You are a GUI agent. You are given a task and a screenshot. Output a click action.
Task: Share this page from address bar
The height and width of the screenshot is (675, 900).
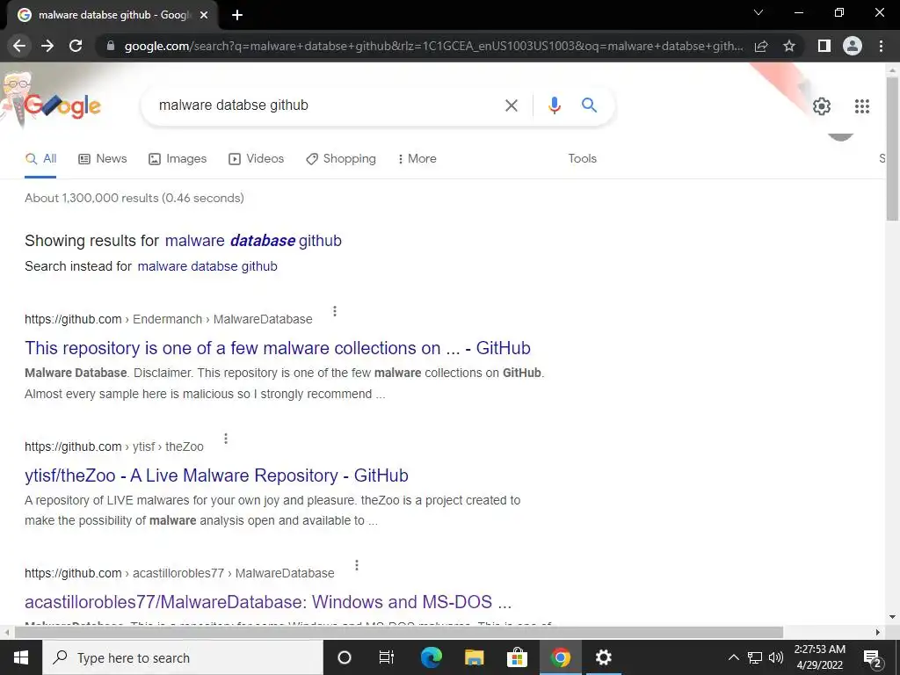(x=761, y=46)
